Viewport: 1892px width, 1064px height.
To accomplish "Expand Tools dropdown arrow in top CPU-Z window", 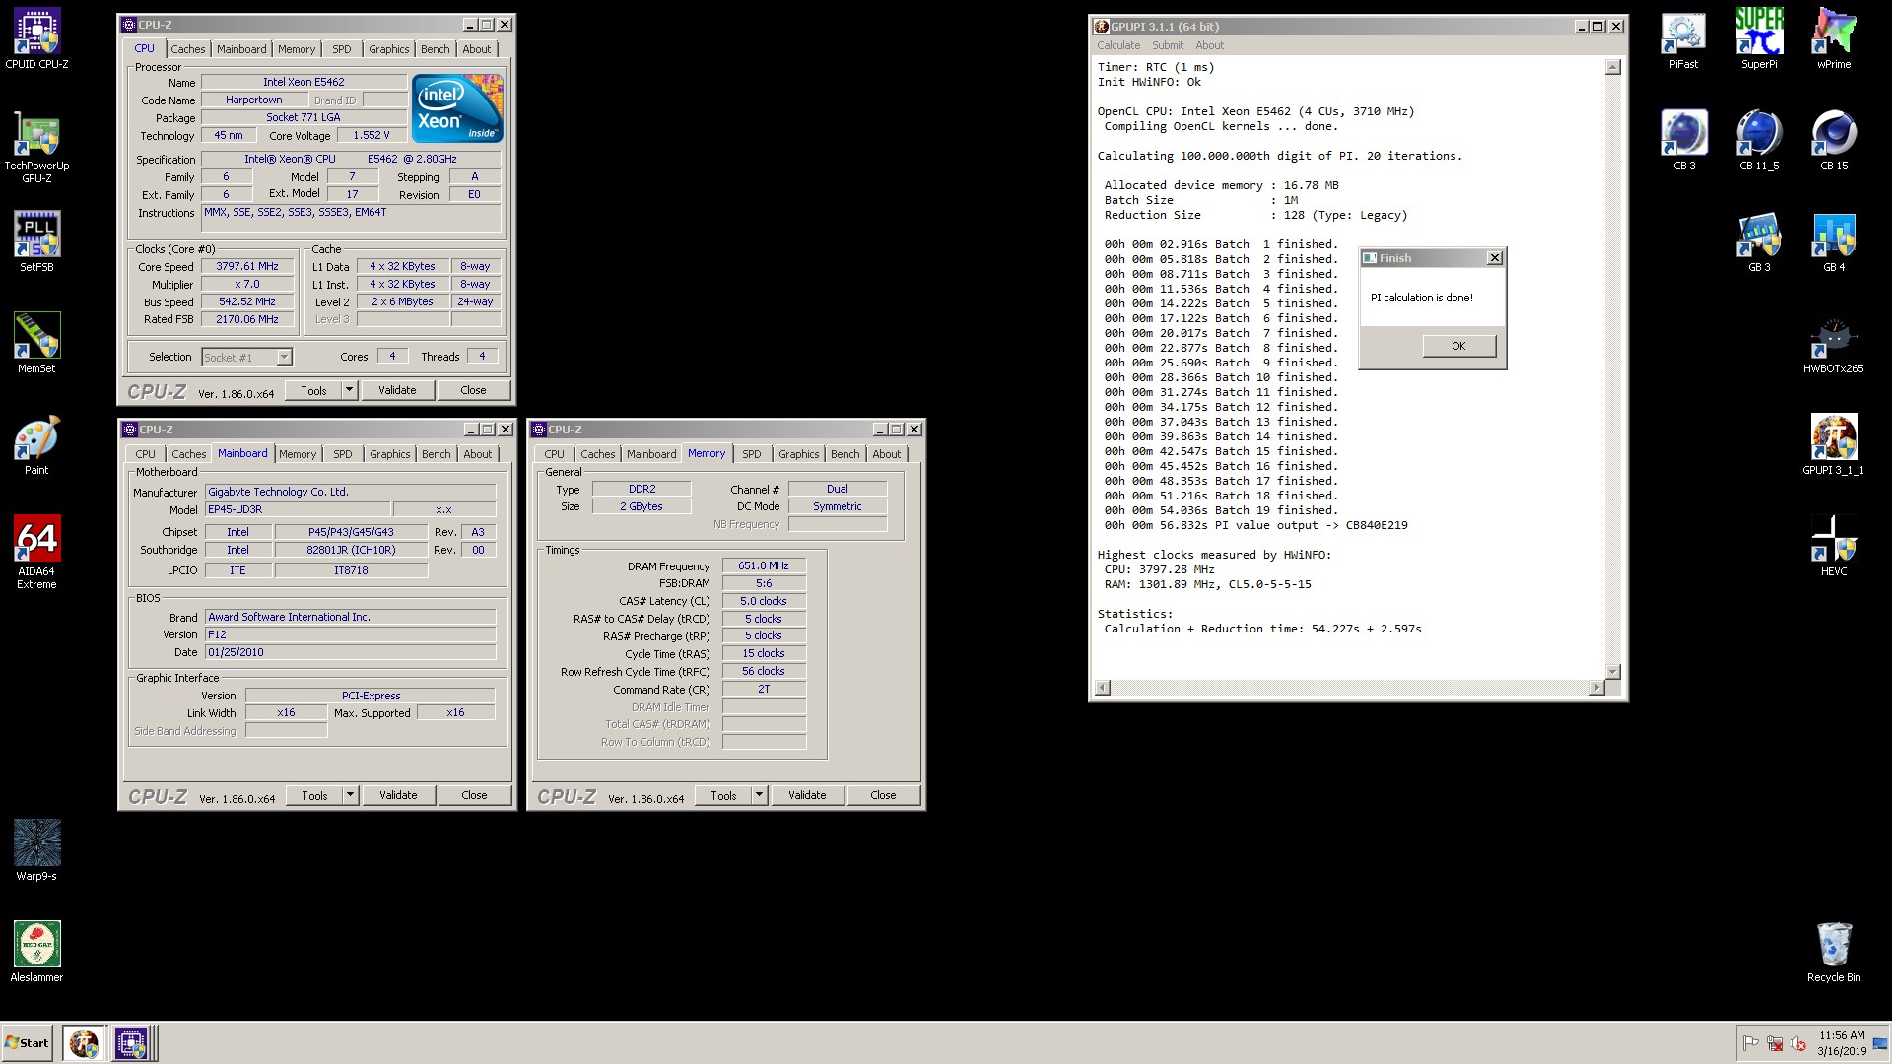I will point(349,390).
